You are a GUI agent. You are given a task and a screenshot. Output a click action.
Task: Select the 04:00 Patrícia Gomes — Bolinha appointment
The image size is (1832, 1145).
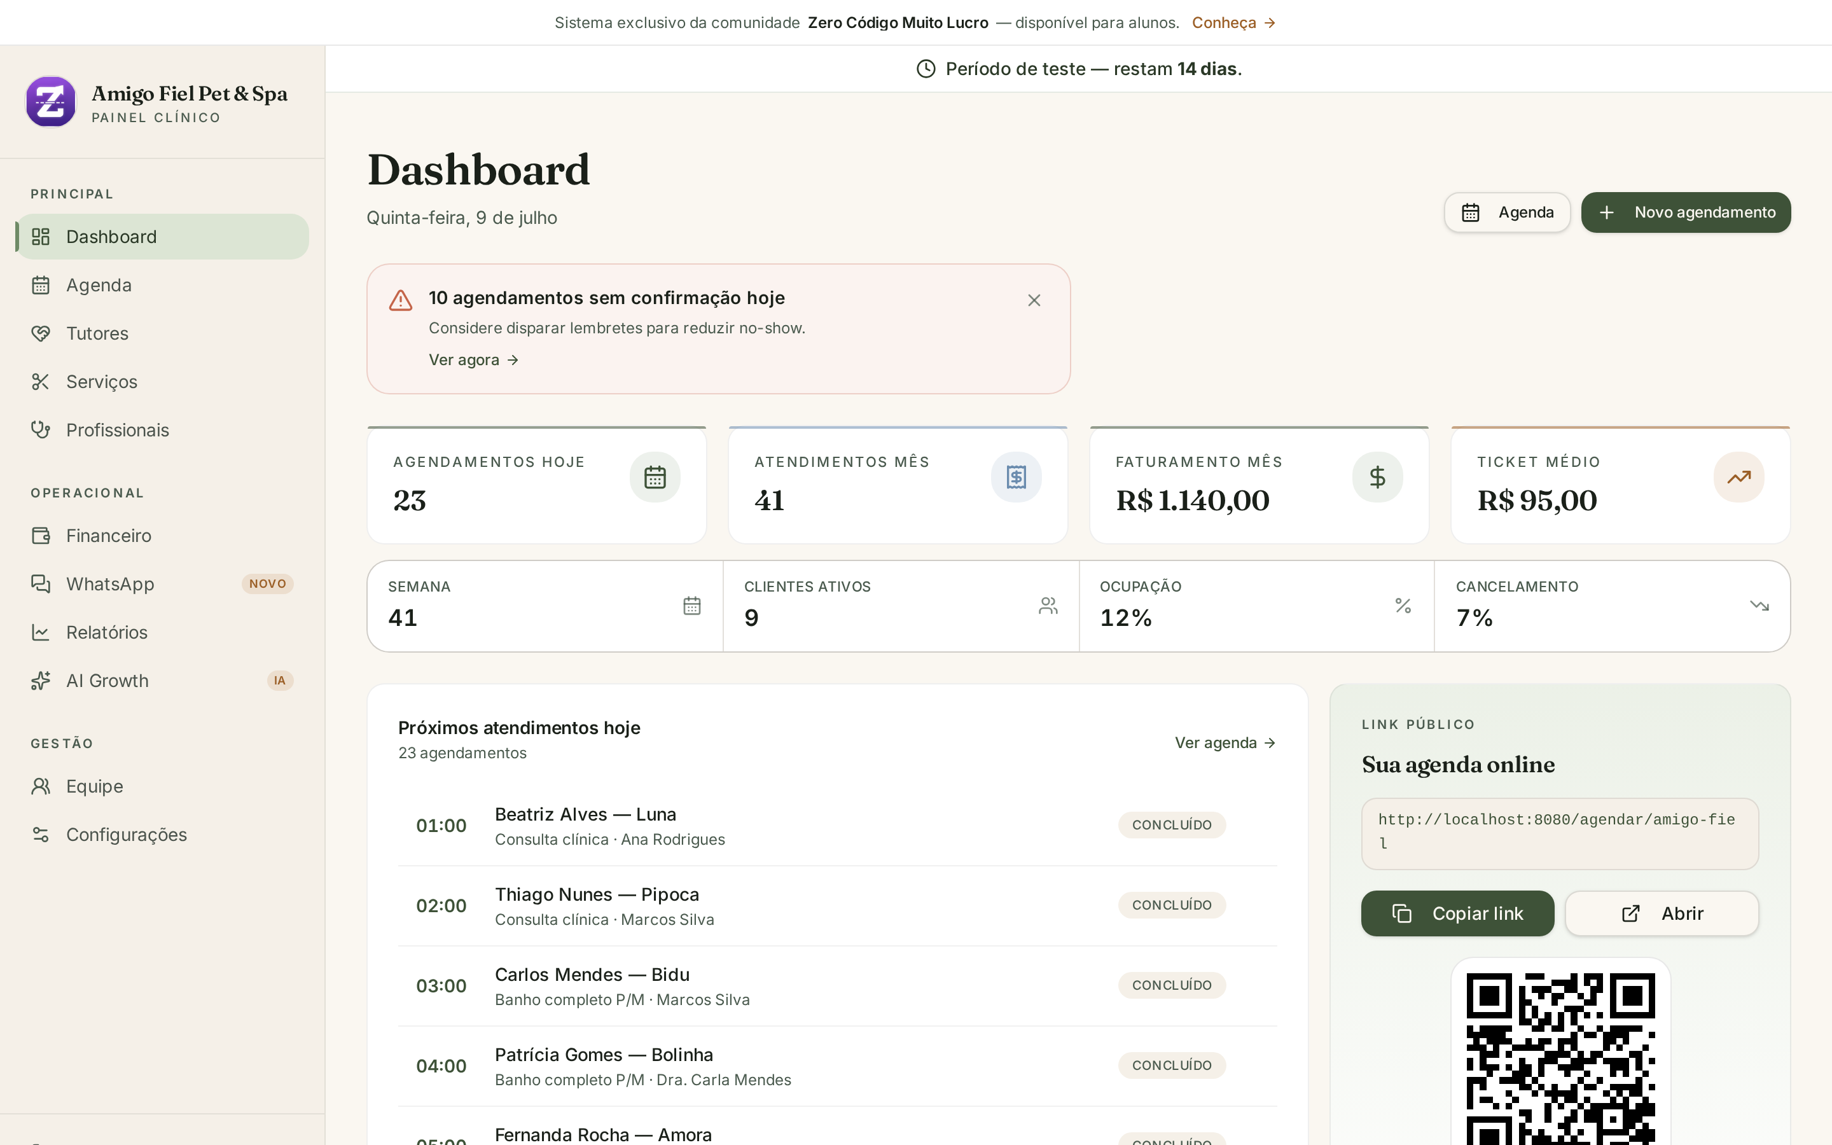click(837, 1066)
